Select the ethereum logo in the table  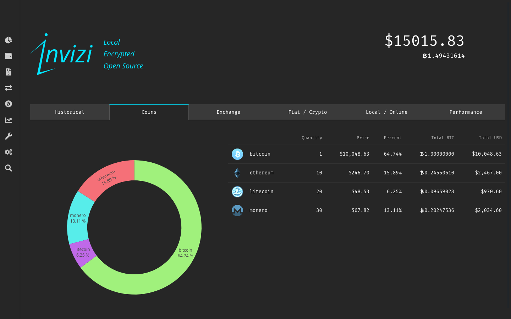coord(237,173)
